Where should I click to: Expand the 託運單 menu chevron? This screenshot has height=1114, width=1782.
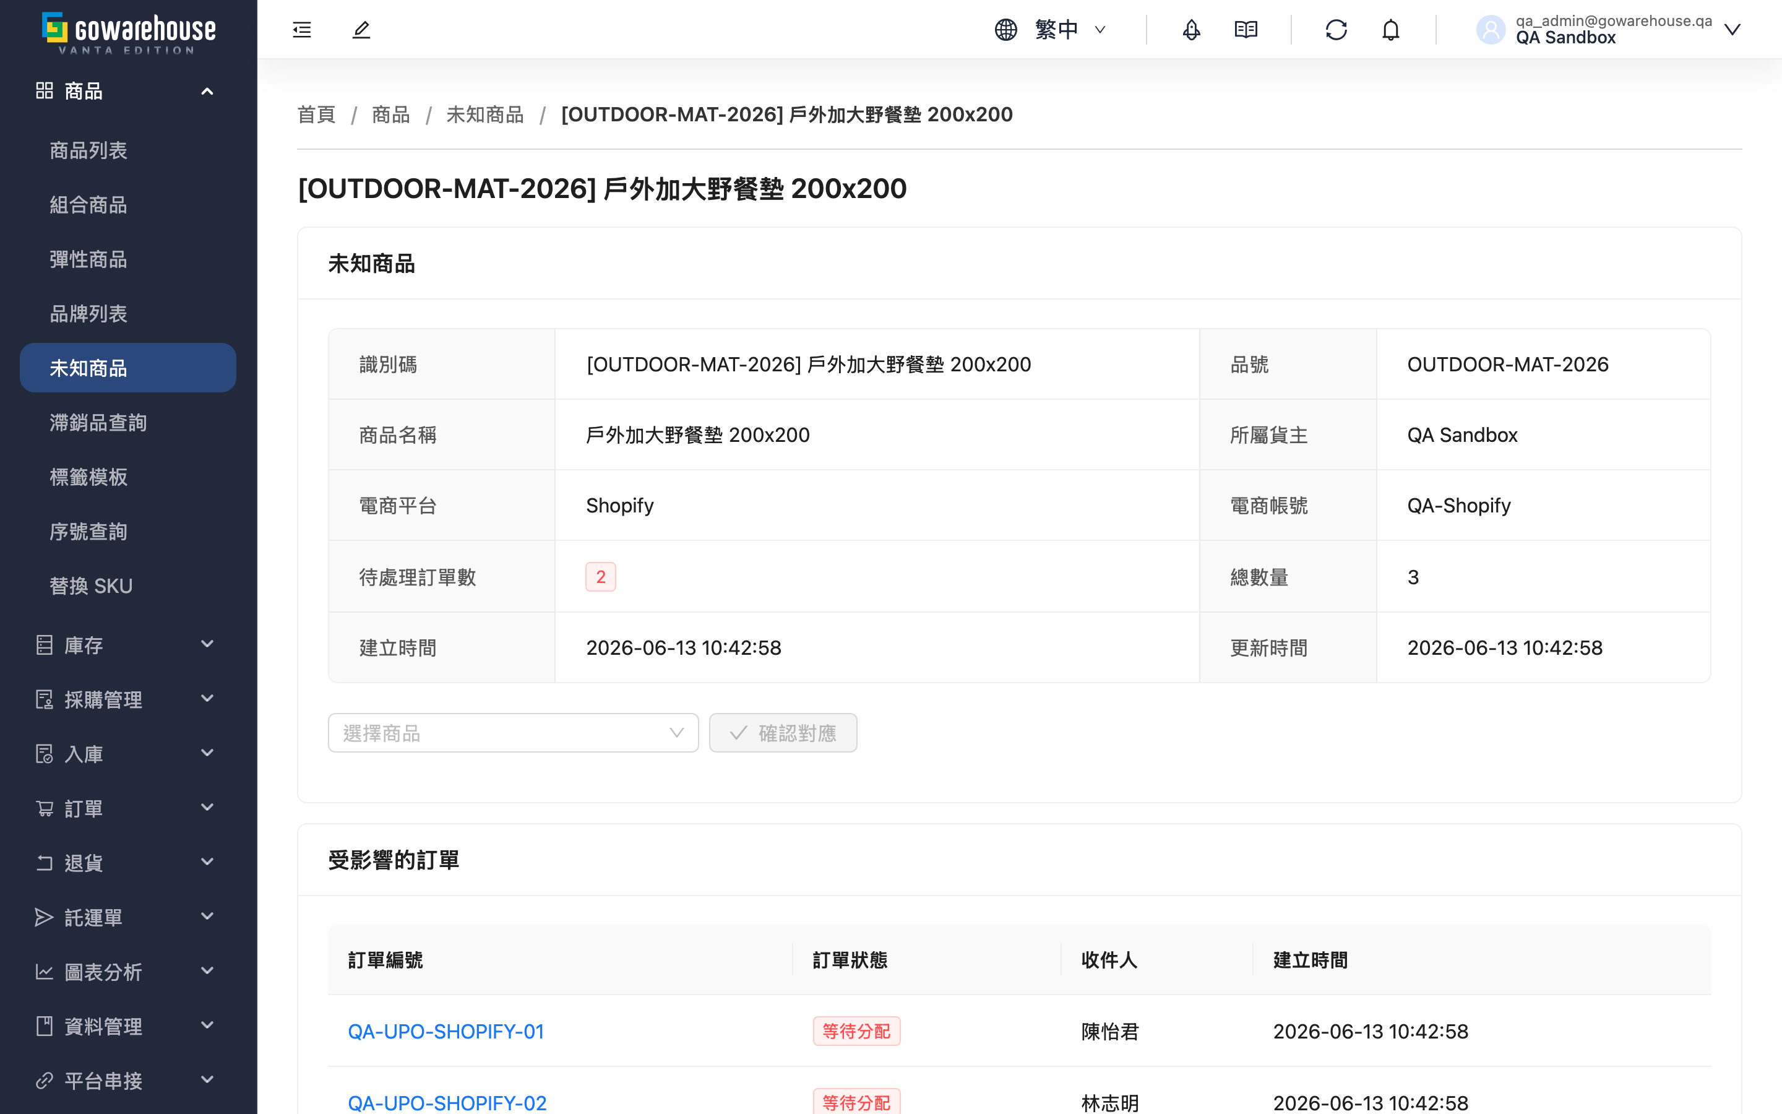pyautogui.click(x=208, y=917)
